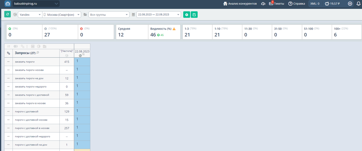Image resolution: width=362 pixels, height=151 pixels.
Task: Select query заказать пироги недорого
Action: point(31,87)
